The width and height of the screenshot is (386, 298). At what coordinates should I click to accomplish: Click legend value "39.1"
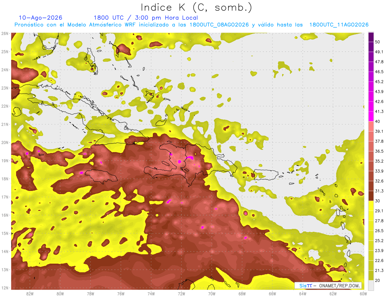(x=379, y=131)
